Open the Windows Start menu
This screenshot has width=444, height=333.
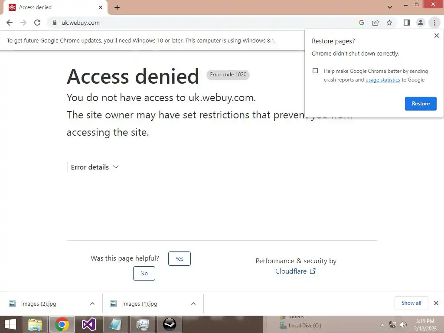click(10, 324)
